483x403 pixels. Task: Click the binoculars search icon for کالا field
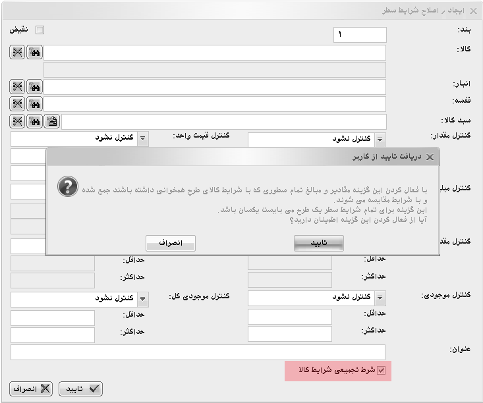coord(35,53)
